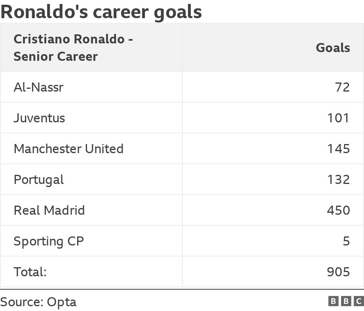Click the Manchester United row label

tap(68, 148)
